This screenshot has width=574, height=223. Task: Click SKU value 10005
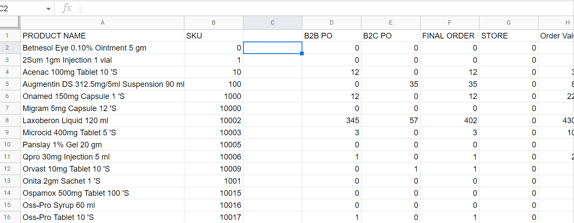213,145
